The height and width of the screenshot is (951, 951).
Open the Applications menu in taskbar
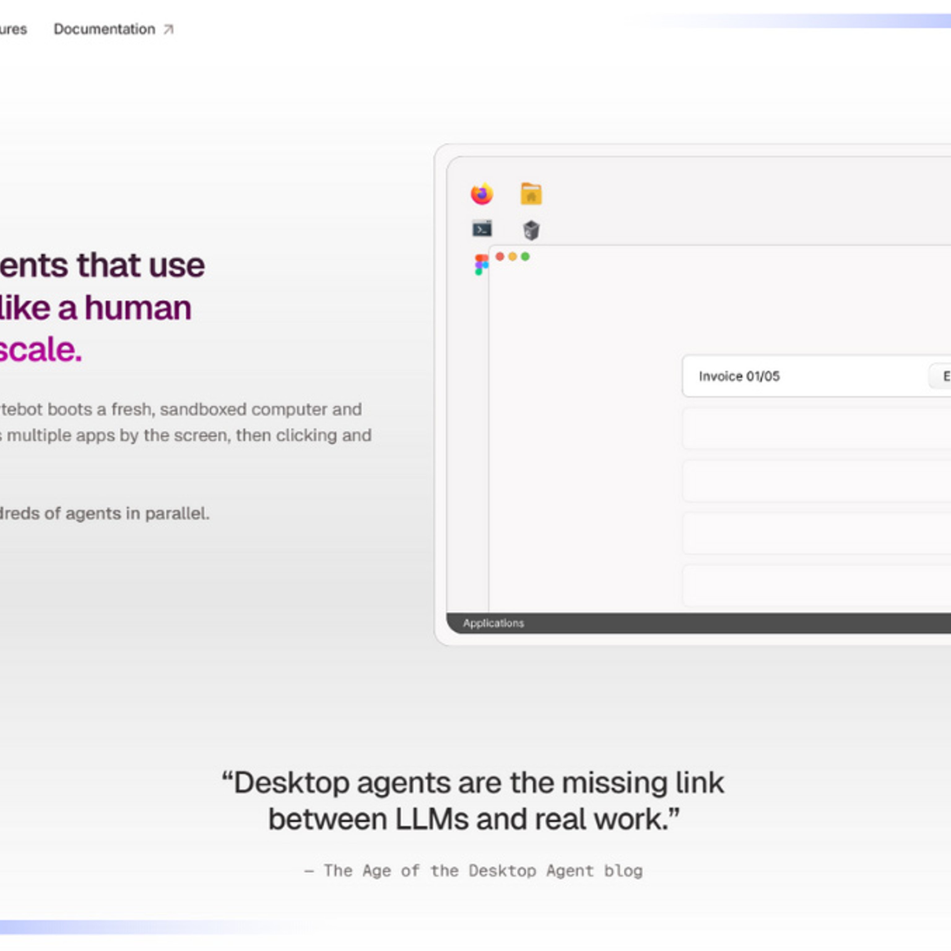coord(493,623)
